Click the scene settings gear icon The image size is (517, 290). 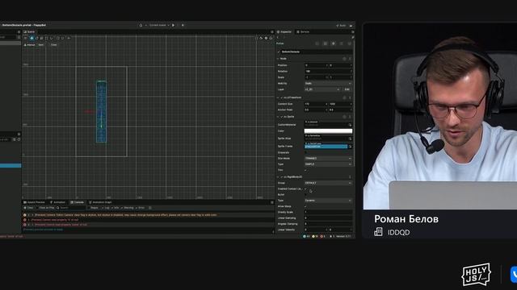pos(266,38)
